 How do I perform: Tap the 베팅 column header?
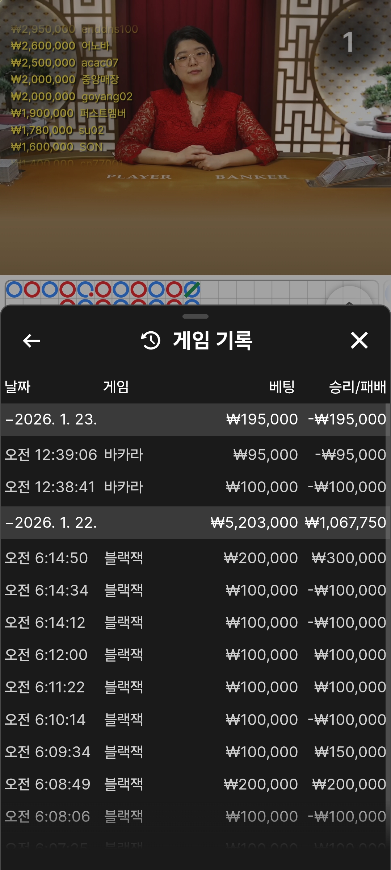pos(282,387)
